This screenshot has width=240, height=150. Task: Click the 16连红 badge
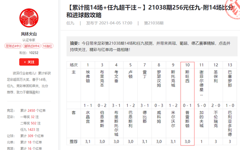[x=48, y=46]
